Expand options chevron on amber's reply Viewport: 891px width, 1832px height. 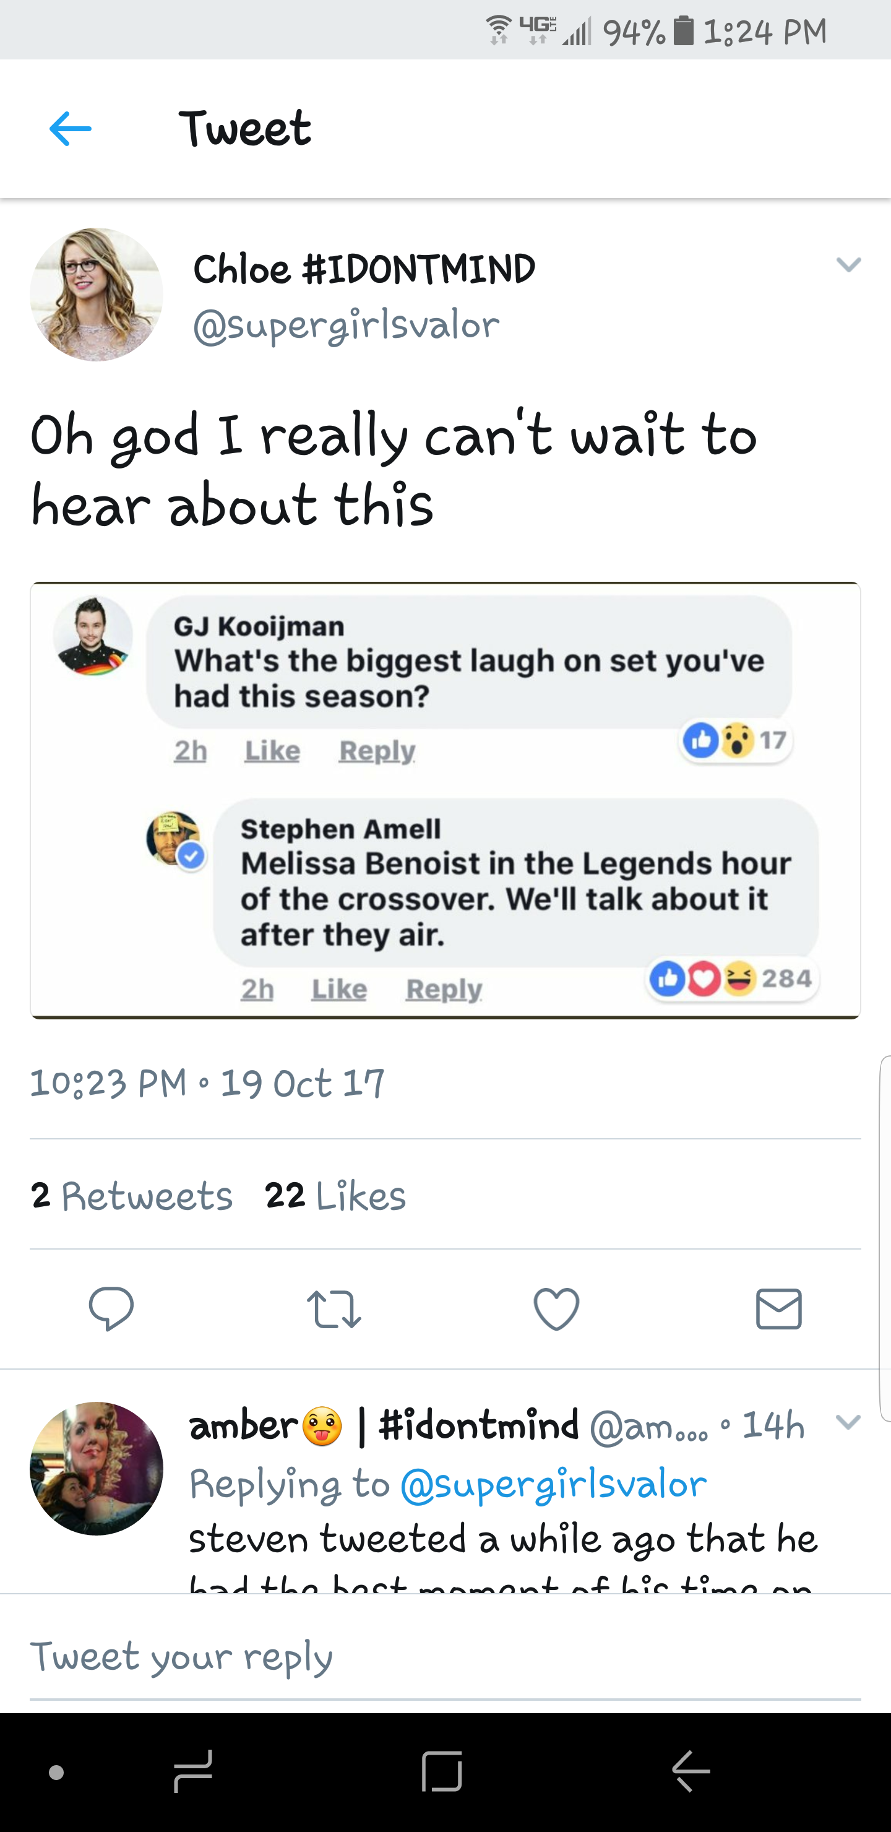click(x=848, y=1422)
